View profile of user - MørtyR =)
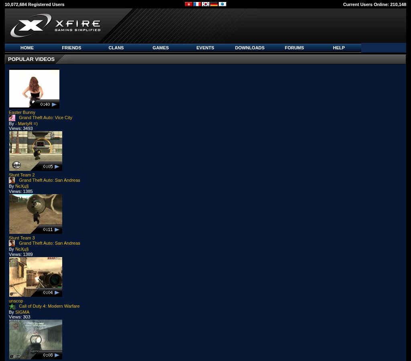 click(x=26, y=124)
